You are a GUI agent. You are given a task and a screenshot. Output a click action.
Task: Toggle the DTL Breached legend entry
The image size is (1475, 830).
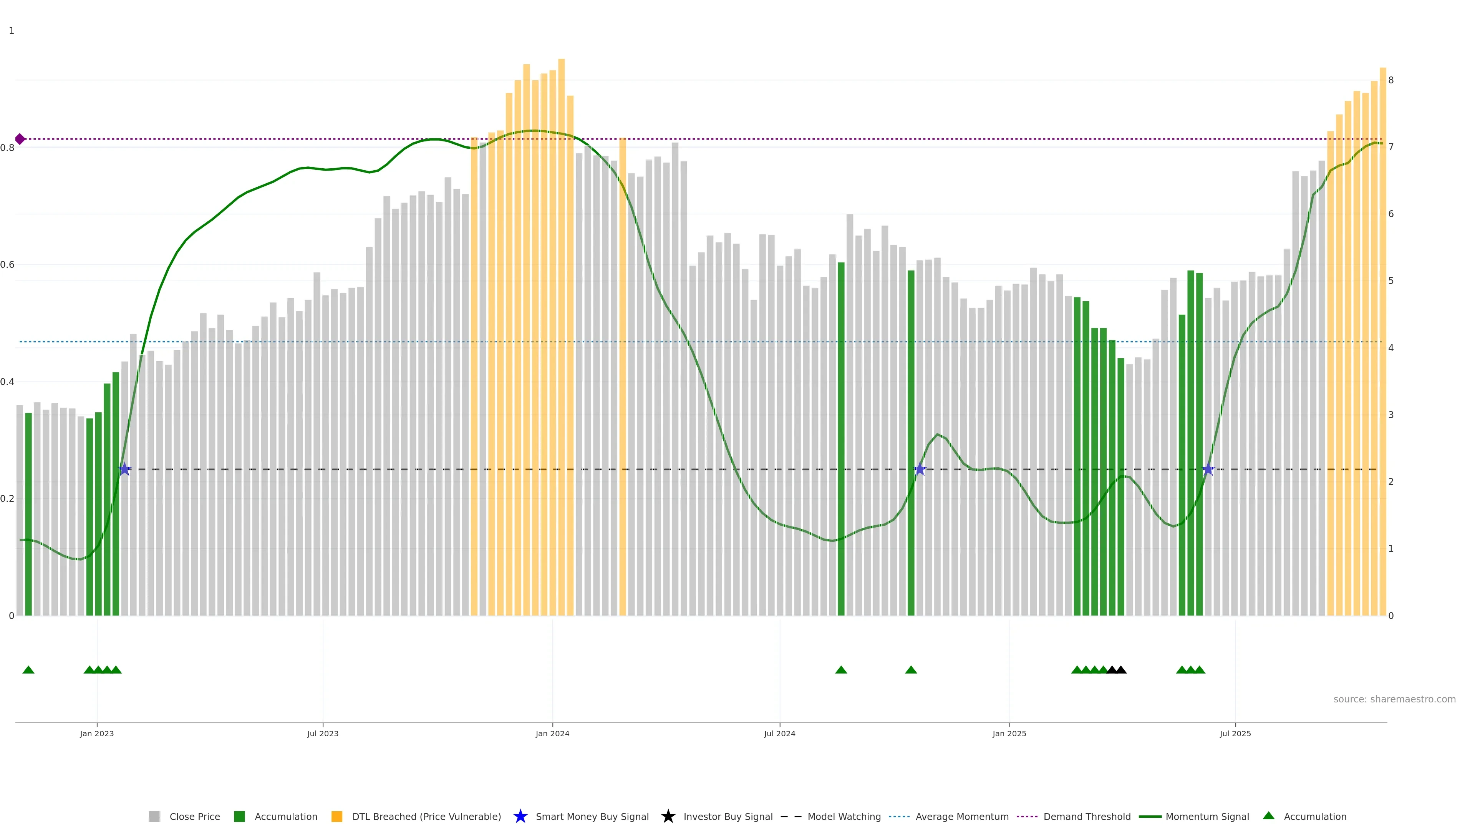point(426,816)
